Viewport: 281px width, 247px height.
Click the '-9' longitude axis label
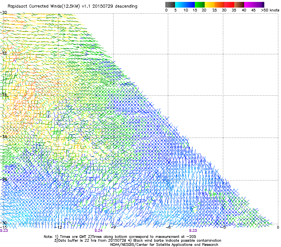[113, 227]
